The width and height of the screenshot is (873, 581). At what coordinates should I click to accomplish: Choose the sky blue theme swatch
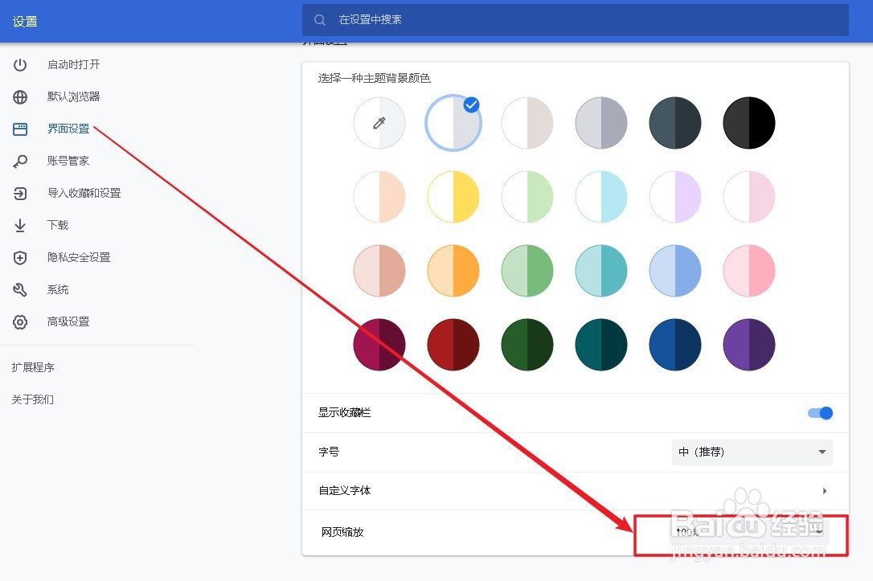coord(675,271)
